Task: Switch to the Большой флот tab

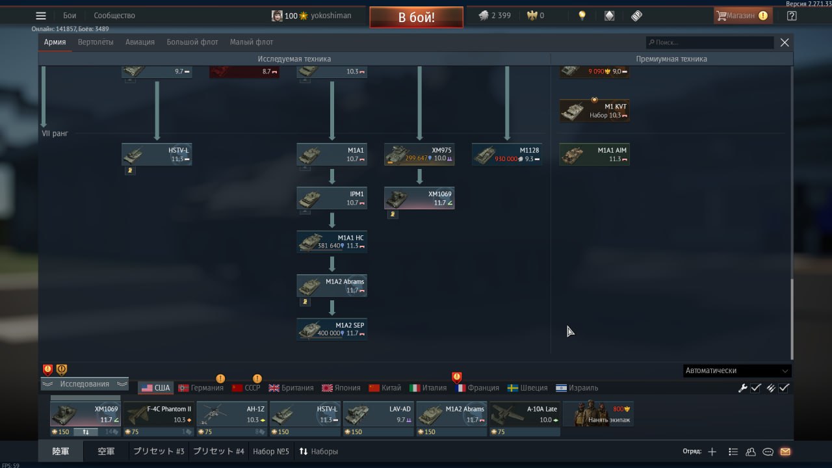Action: tap(192, 42)
